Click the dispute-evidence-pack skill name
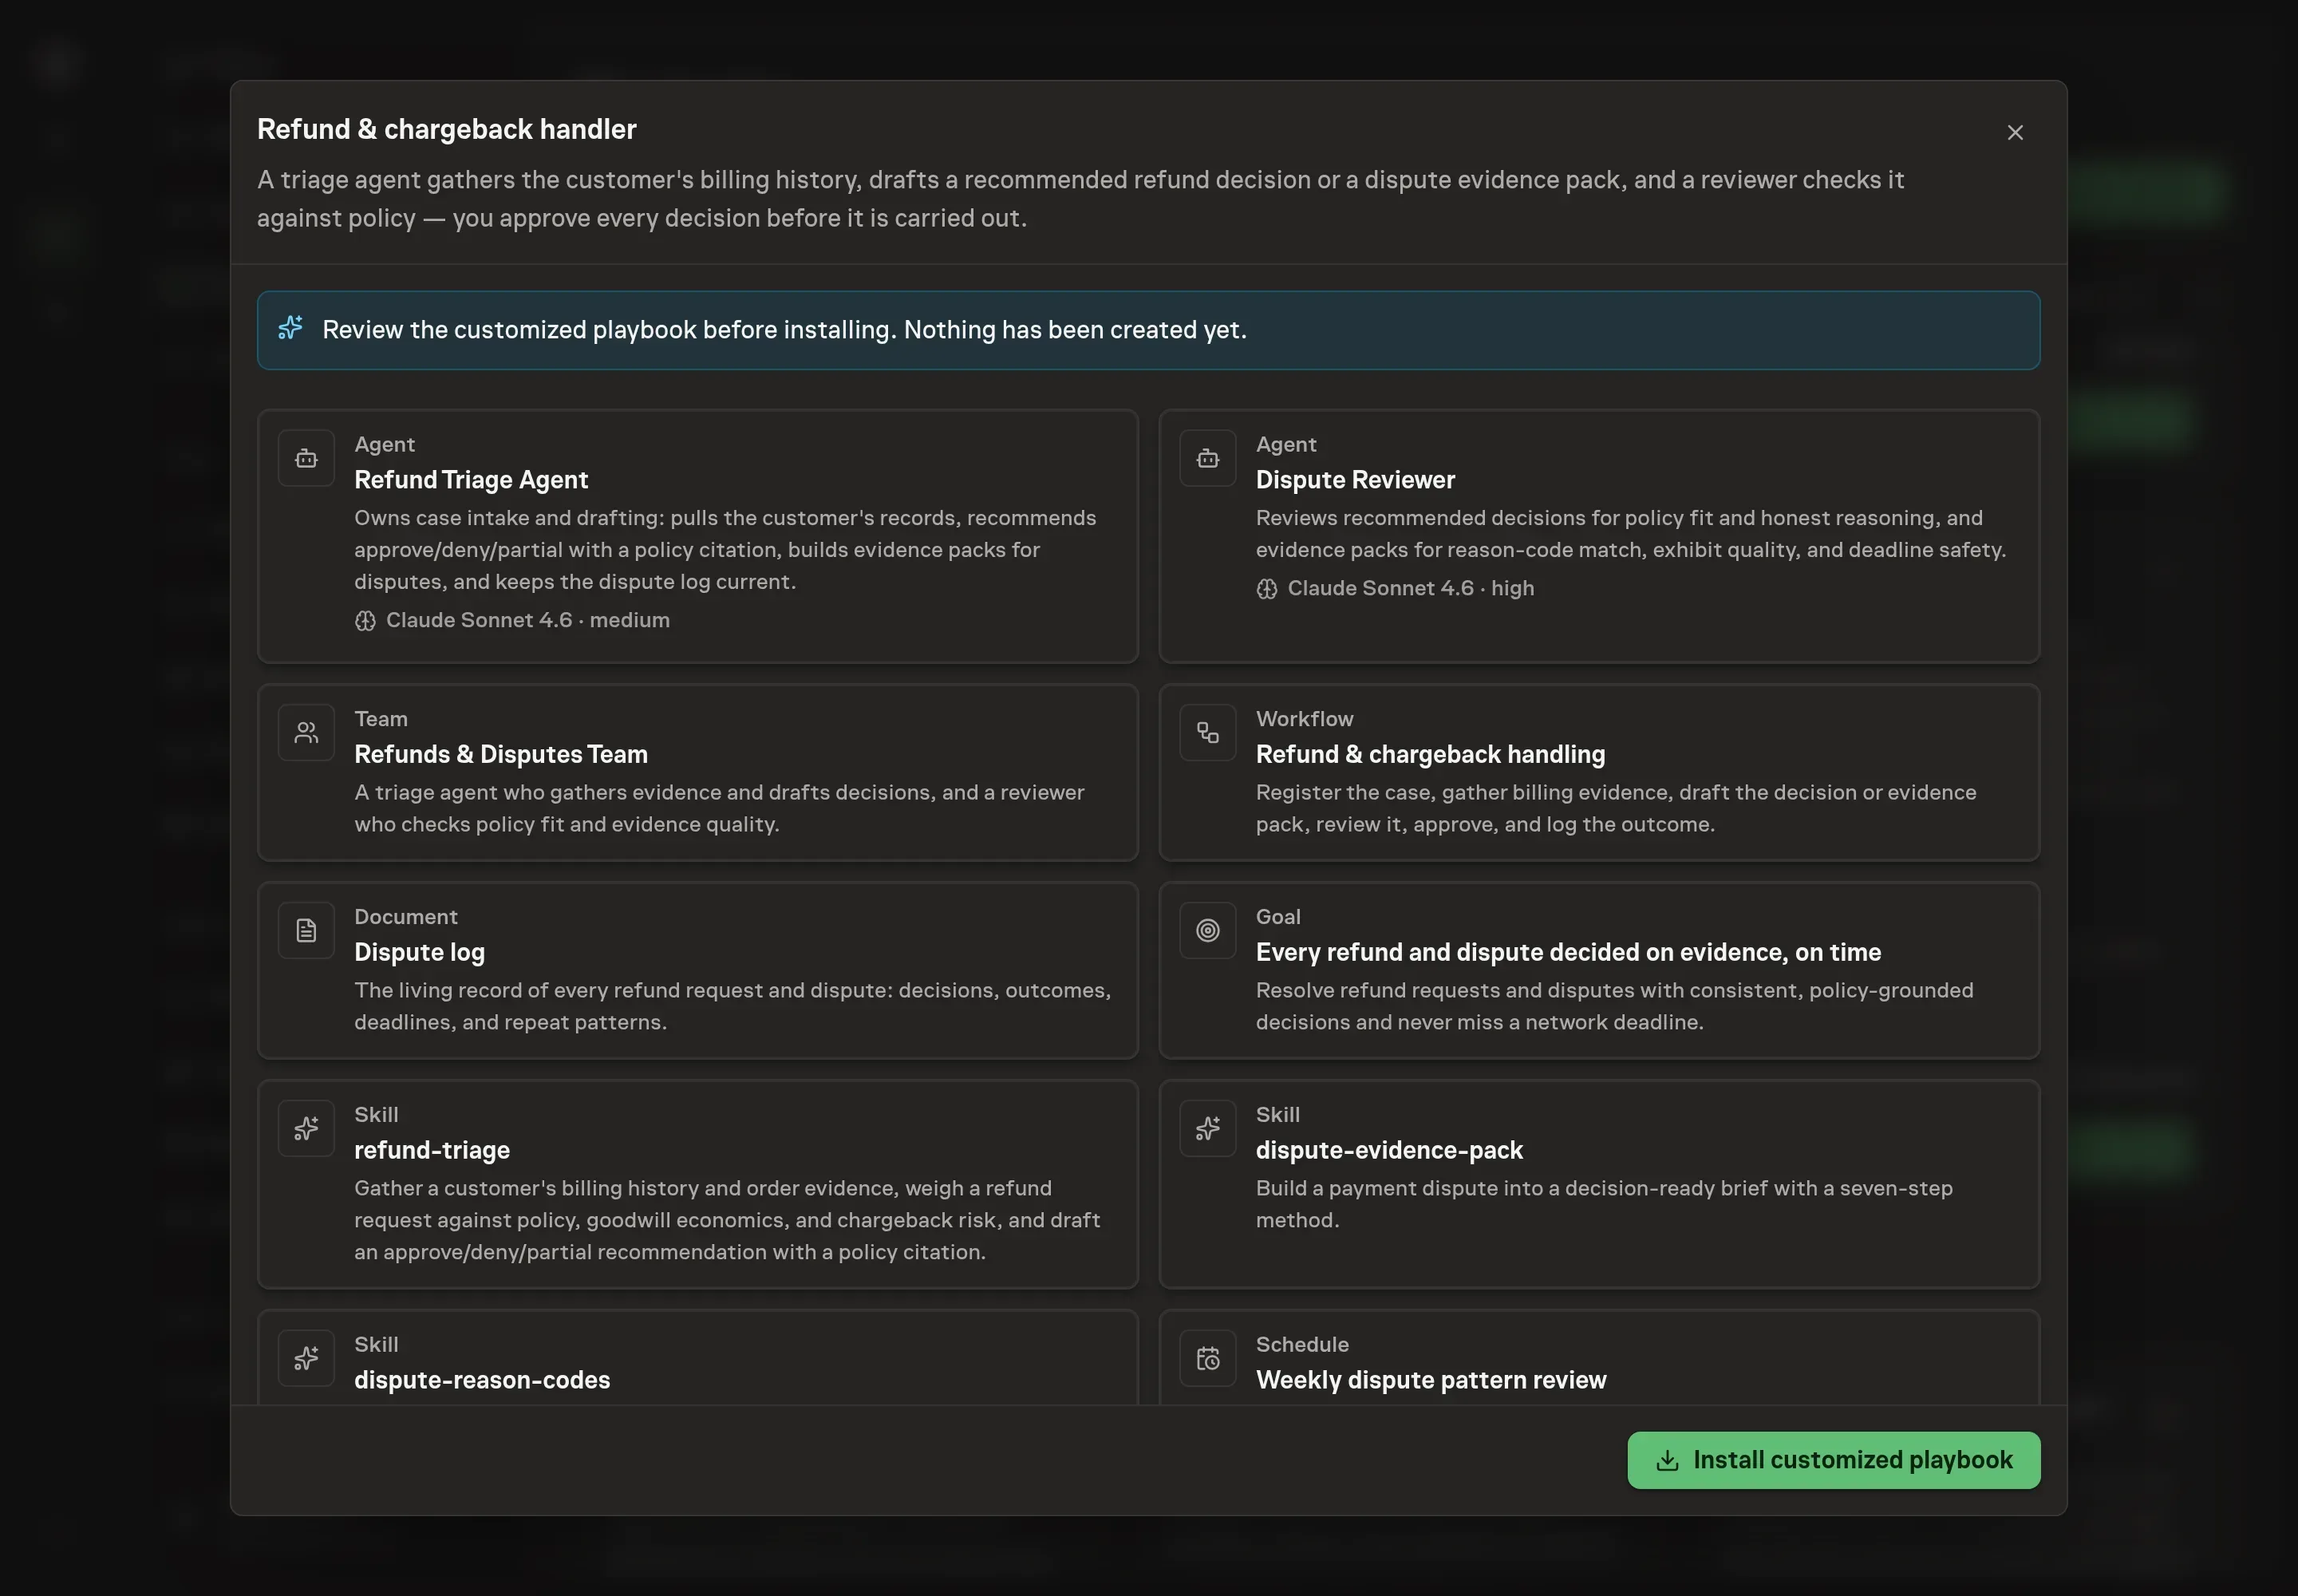2298x1596 pixels. pyautogui.click(x=1389, y=1150)
